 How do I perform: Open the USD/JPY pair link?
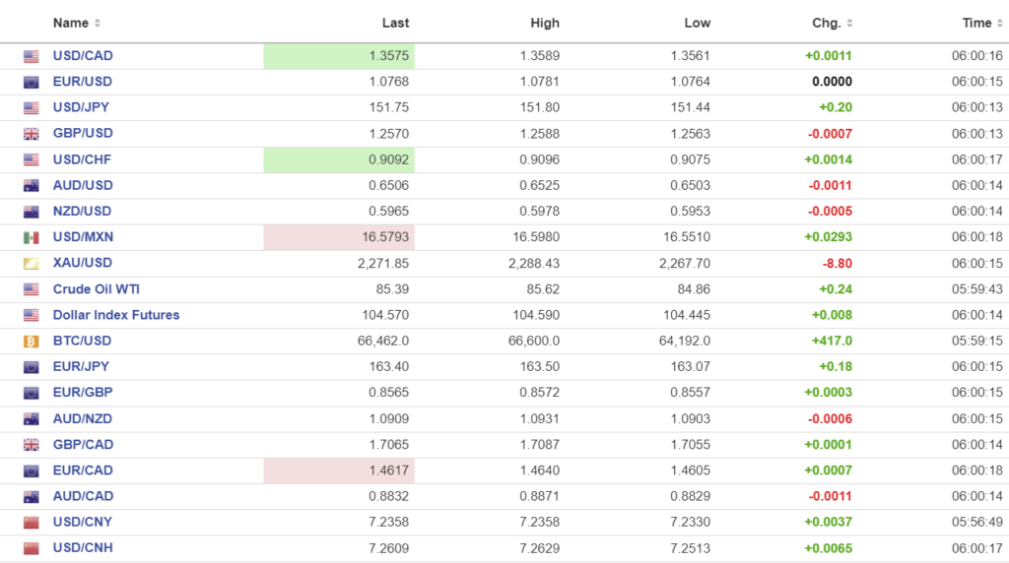pyautogui.click(x=82, y=107)
